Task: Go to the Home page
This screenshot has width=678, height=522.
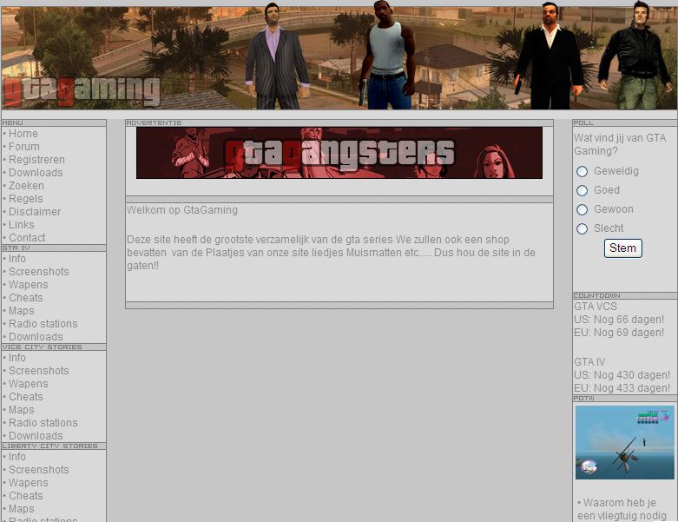Action: (x=23, y=134)
